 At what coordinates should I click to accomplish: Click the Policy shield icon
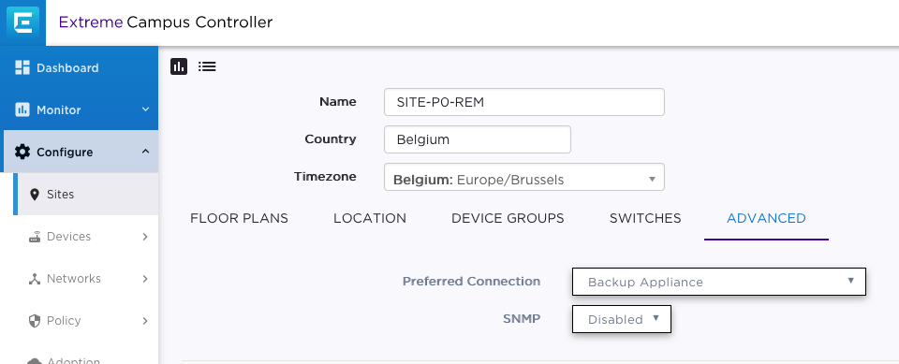pyautogui.click(x=35, y=320)
